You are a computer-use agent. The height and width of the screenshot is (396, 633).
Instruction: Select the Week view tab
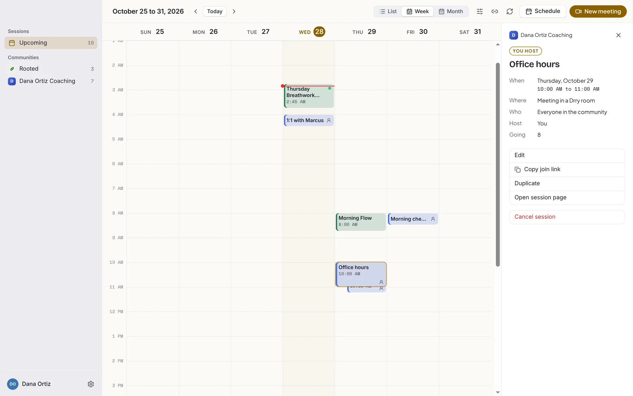(x=417, y=11)
